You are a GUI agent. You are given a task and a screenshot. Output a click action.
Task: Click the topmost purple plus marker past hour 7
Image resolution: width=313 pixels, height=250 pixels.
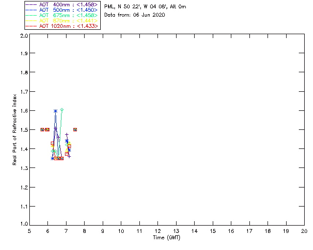(67, 135)
